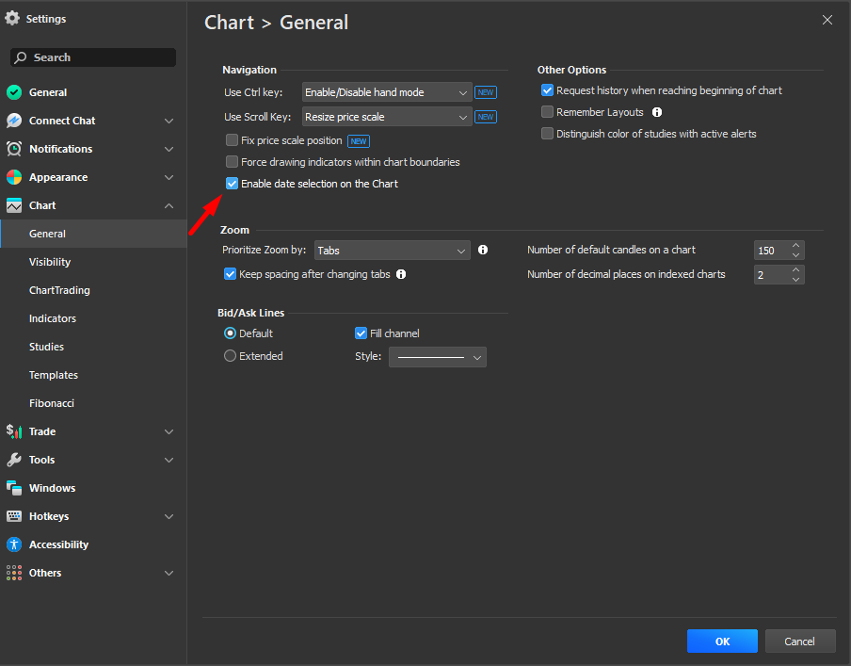Image resolution: width=851 pixels, height=666 pixels.
Task: Click the Notifications alarm clock icon
Action: tap(14, 149)
